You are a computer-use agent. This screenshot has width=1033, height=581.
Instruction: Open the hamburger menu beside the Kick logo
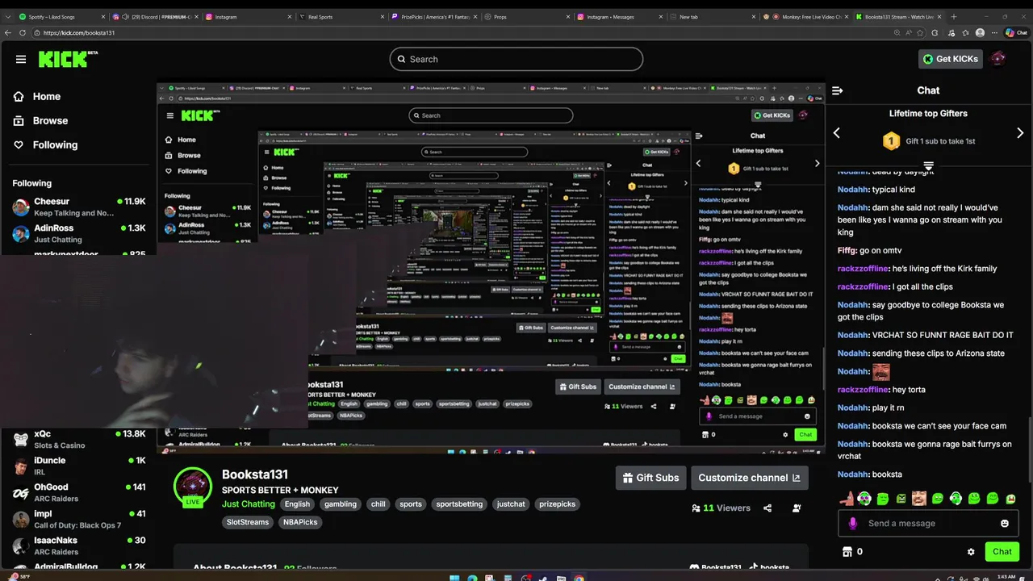21,59
